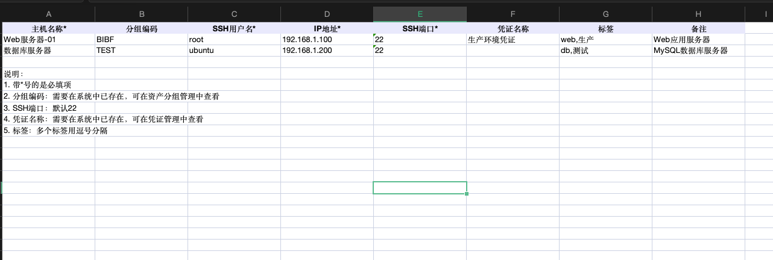Viewport: 773px width, 260px height.
Task: Select column C header
Action: click(x=234, y=14)
